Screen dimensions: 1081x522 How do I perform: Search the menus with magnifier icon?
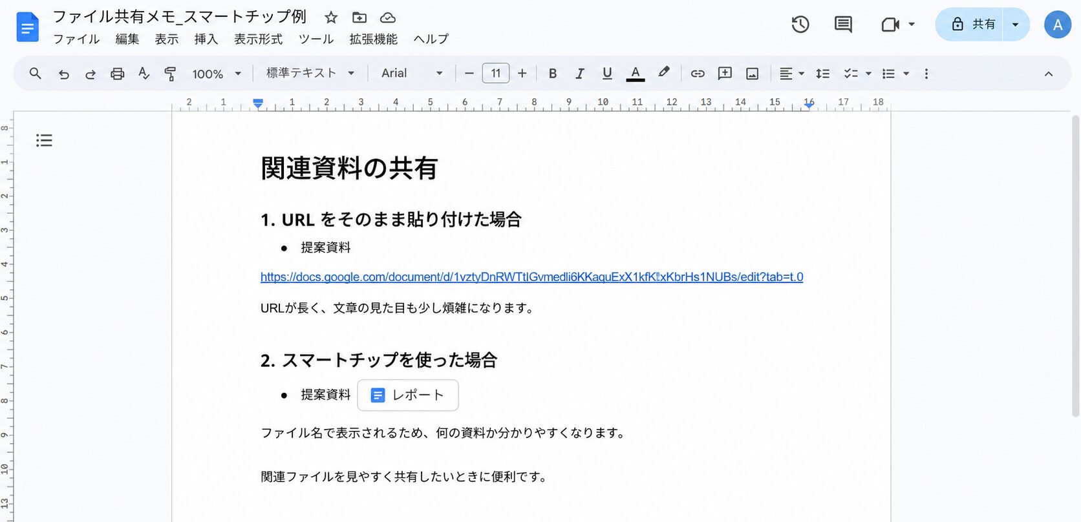36,74
